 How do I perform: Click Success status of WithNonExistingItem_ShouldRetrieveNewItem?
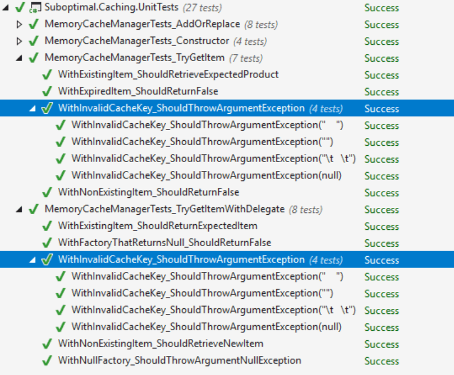pos(382,344)
